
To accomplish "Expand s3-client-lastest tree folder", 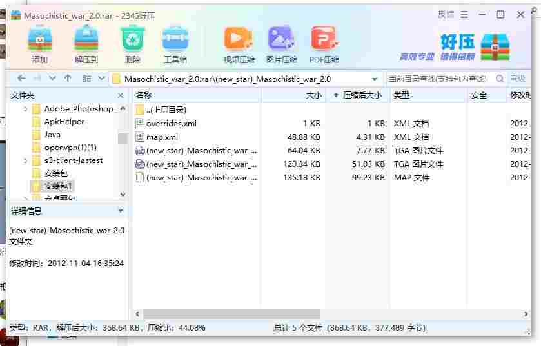I will point(25,160).
